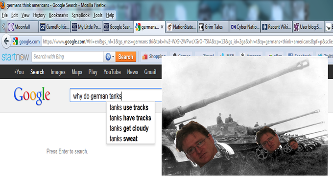Open the ScrapBook menu

pos(80,15)
